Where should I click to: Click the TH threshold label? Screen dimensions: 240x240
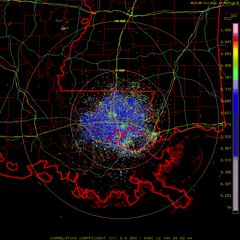tap(229, 208)
